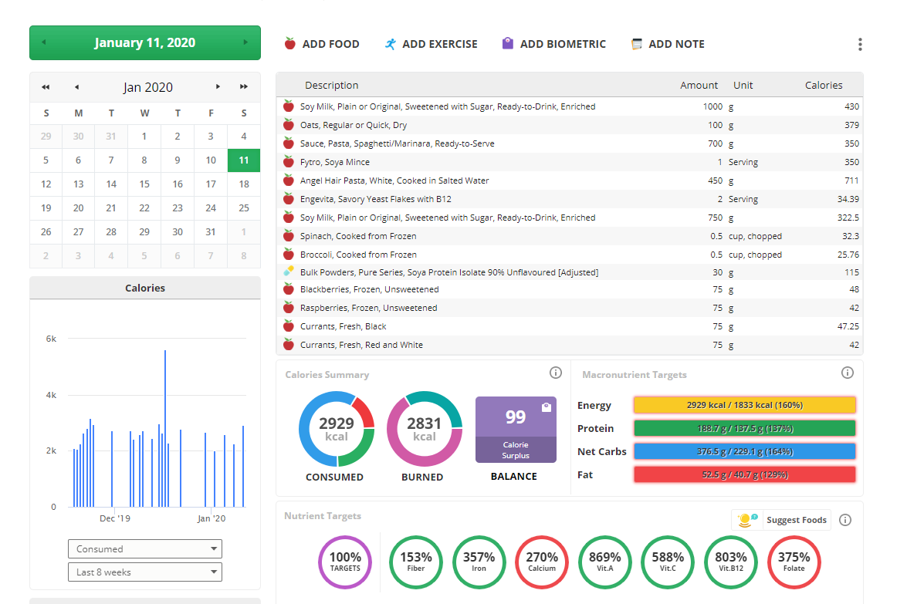Click apple icon for Oats, Regular or Quick row

(x=288, y=125)
